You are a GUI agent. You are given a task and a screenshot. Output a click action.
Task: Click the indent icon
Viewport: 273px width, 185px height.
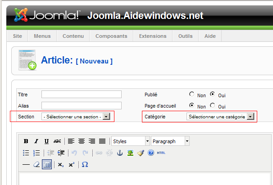61,153
